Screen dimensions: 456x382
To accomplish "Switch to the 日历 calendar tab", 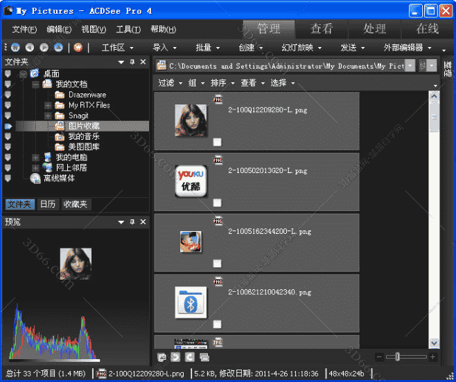I will [47, 204].
